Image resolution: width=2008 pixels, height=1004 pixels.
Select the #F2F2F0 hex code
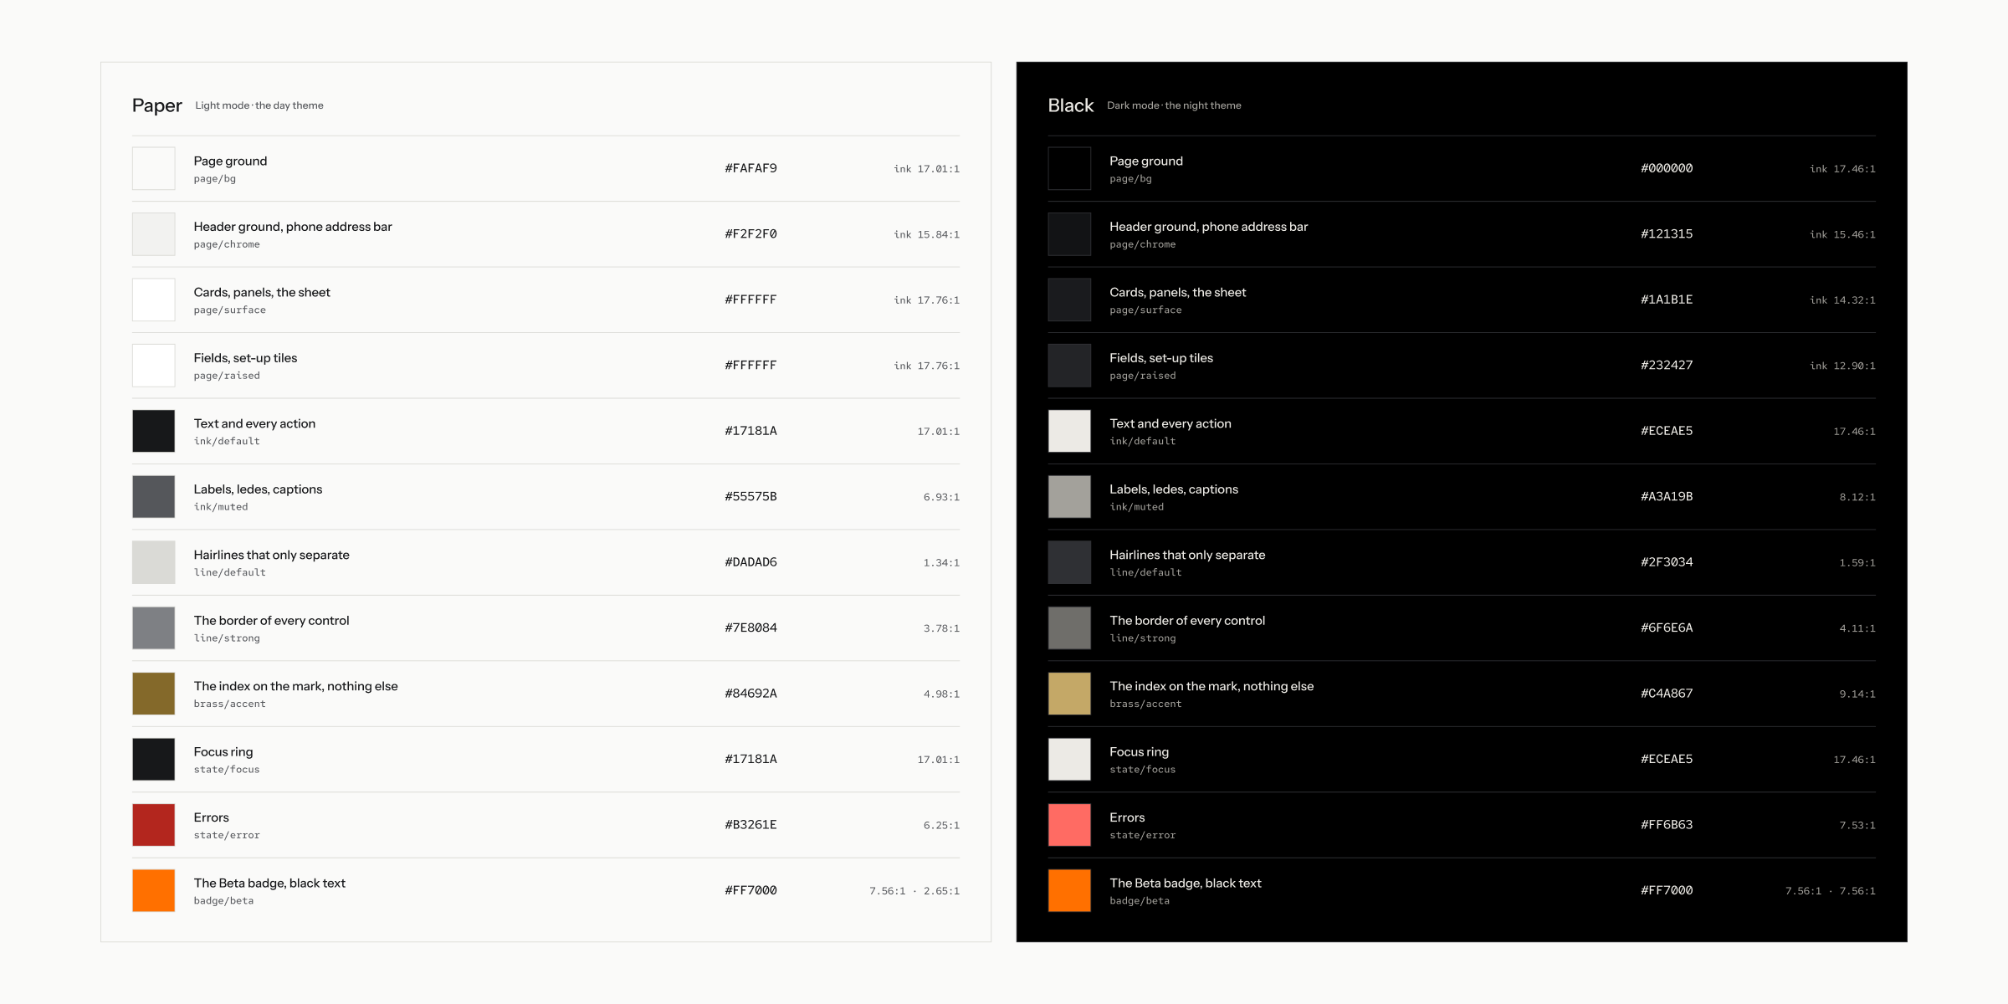(750, 234)
